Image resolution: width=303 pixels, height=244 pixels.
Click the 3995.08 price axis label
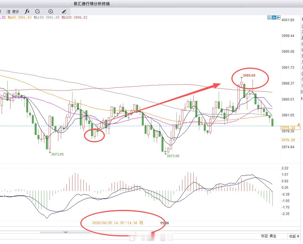click(288, 52)
